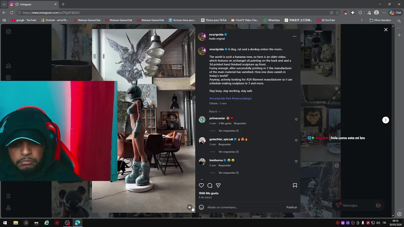Viewport: 404px width, 227px height.
Task: Open the #mrartpride hashtag
Action: [x=217, y=98]
